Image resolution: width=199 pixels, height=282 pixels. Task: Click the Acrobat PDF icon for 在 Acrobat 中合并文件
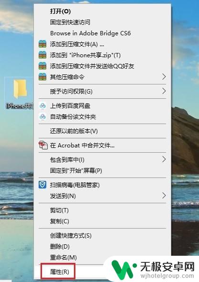click(43, 145)
